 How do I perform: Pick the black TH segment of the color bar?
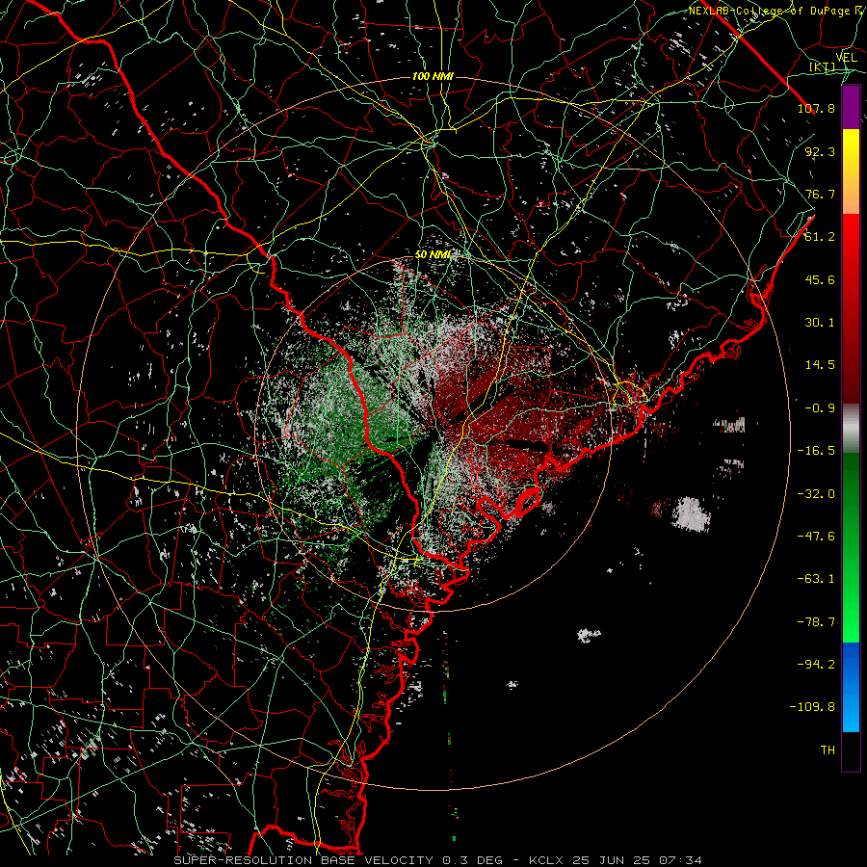tap(851, 750)
